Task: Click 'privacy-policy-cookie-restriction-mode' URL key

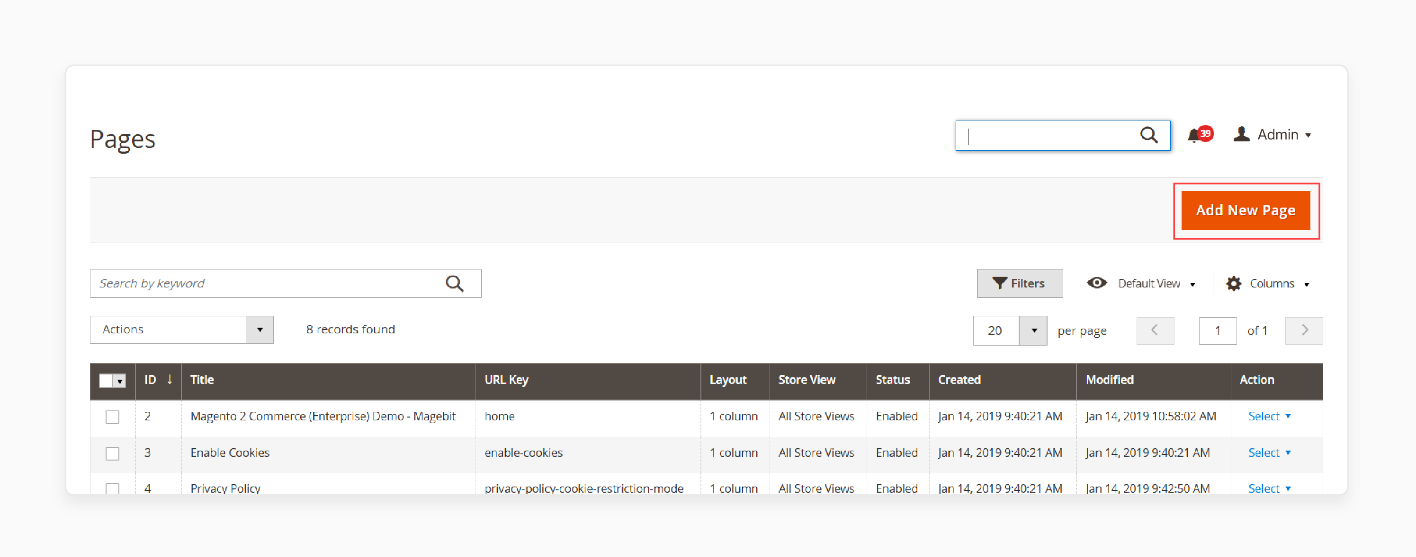Action: pyautogui.click(x=584, y=488)
